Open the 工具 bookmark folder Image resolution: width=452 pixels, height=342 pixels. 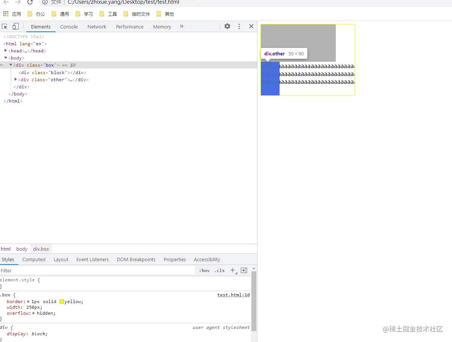click(x=108, y=14)
